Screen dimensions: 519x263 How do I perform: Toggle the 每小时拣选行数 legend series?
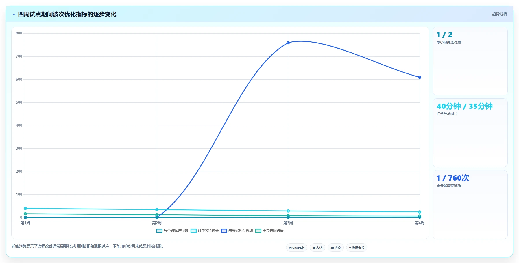coord(172,231)
